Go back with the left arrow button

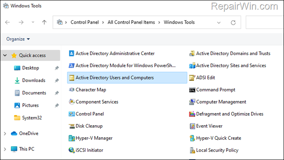7,22
